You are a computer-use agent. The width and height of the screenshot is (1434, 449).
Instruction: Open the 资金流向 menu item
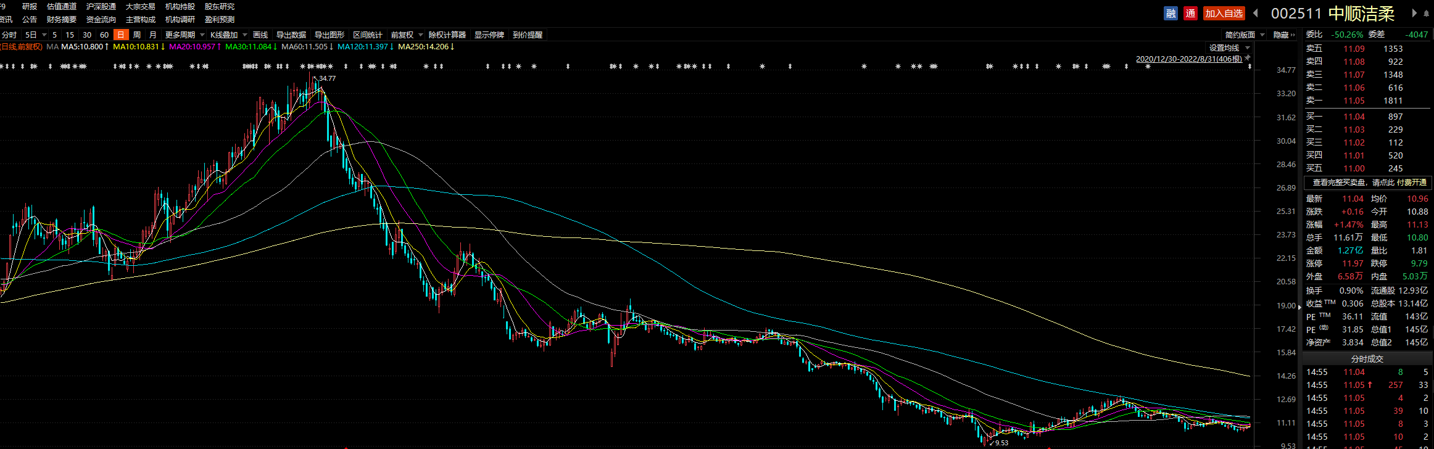[x=101, y=20]
